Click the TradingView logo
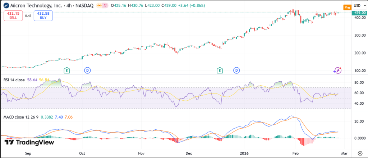Viewport: 368px width, 158px height. point(29,142)
